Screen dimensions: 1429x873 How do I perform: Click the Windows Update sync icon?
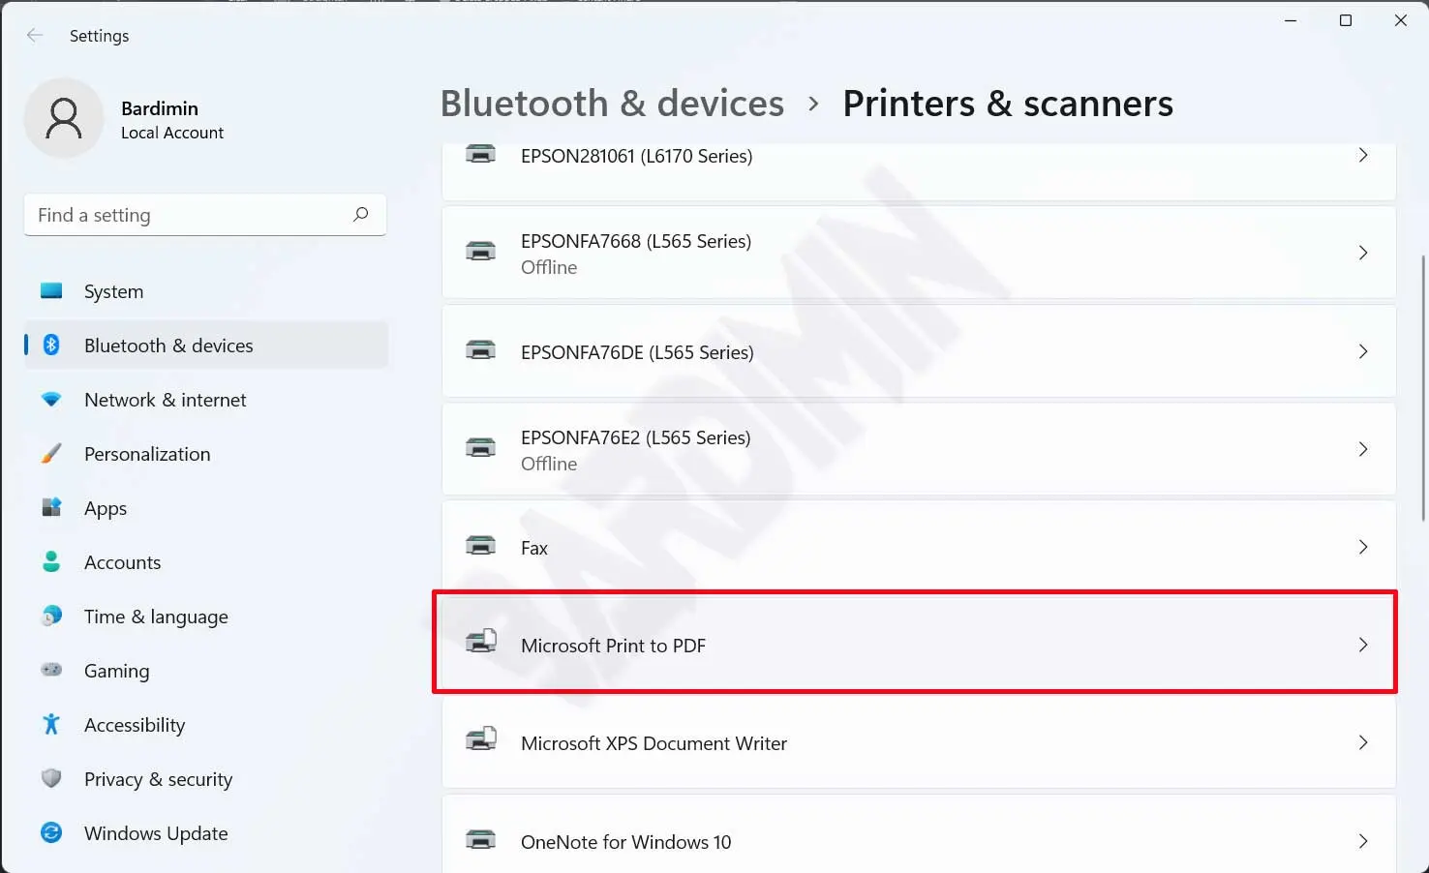51,832
